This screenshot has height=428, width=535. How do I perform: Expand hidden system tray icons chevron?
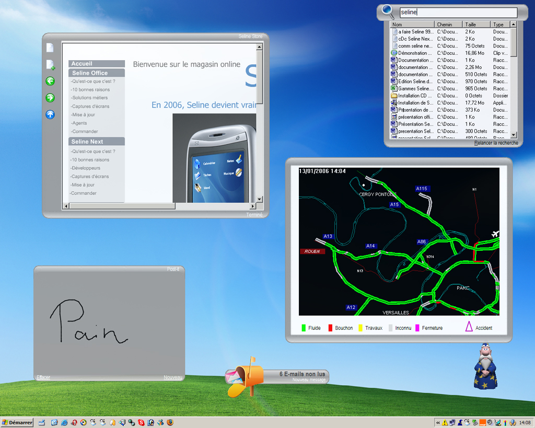click(438, 423)
